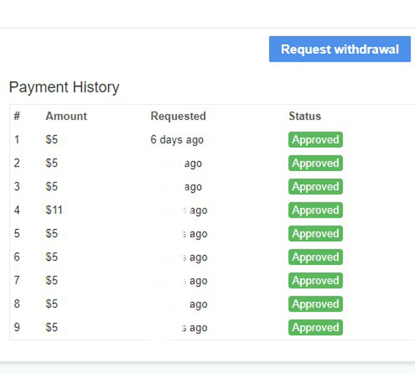The height and width of the screenshot is (374, 415).
Task: Click the Request withdrawal button
Action: [x=340, y=49]
